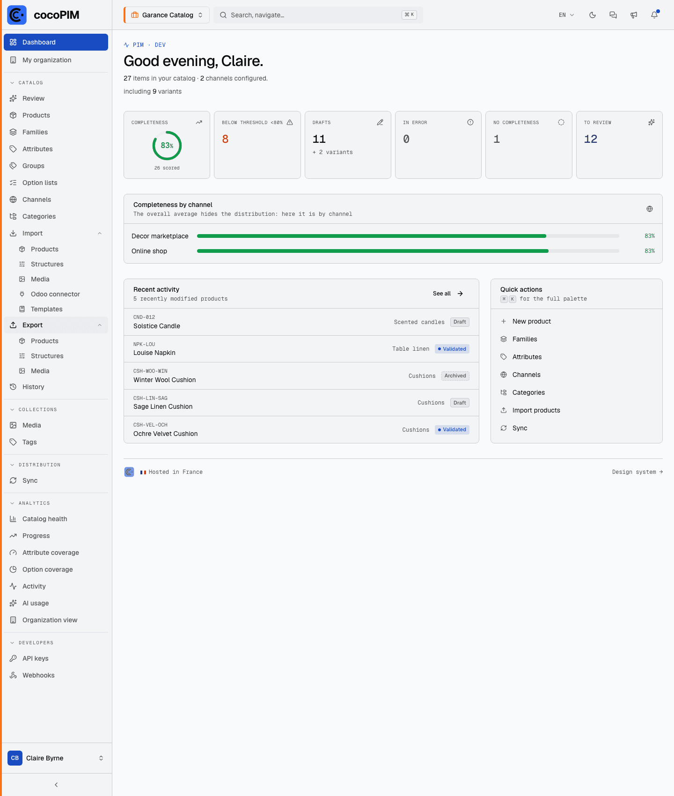674x796 pixels.
Task: Click the plus icon beside New product
Action: click(504, 321)
